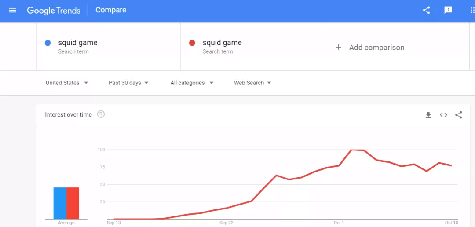Click the red Average bar
475x227 pixels.
(73, 203)
